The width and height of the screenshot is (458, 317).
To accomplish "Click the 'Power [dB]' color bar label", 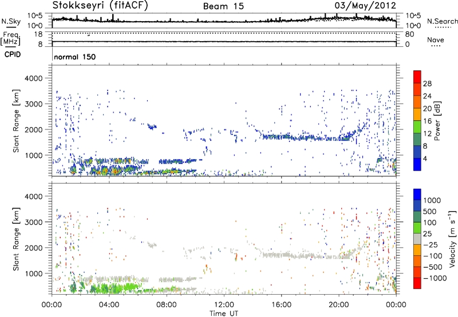I will (437, 121).
